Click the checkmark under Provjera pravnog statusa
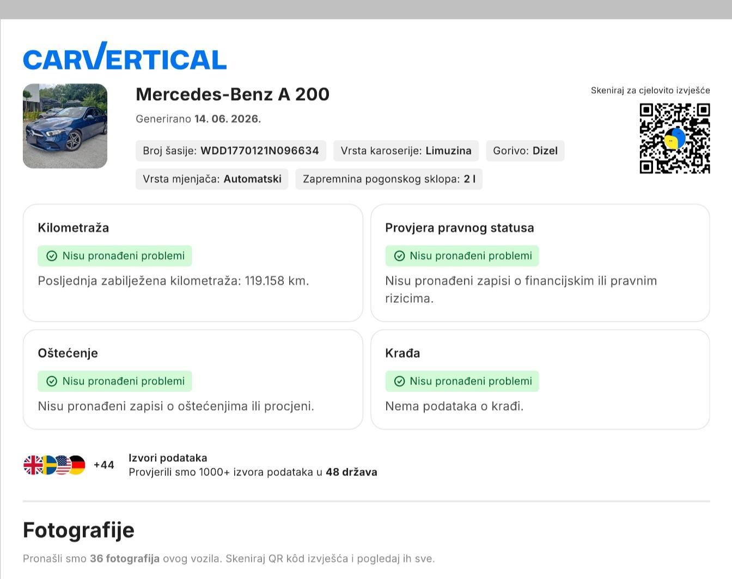The width and height of the screenshot is (732, 579). [399, 256]
